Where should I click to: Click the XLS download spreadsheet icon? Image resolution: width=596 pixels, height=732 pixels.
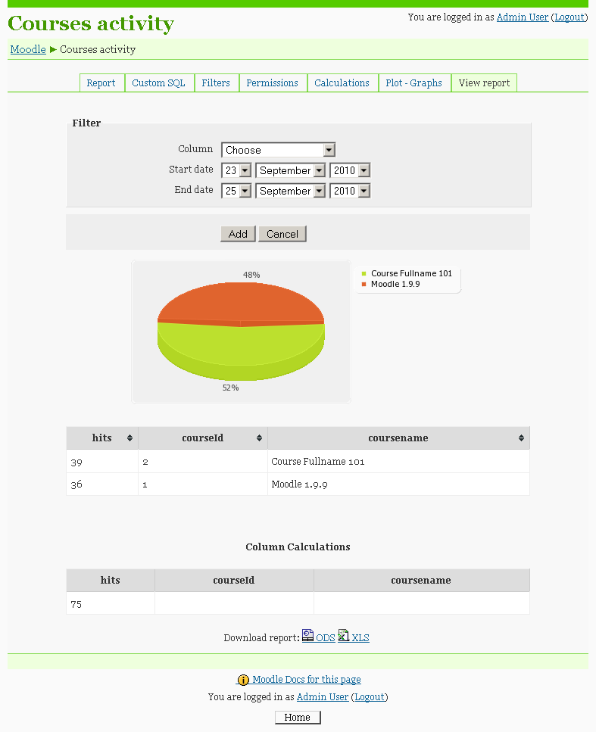[343, 636]
